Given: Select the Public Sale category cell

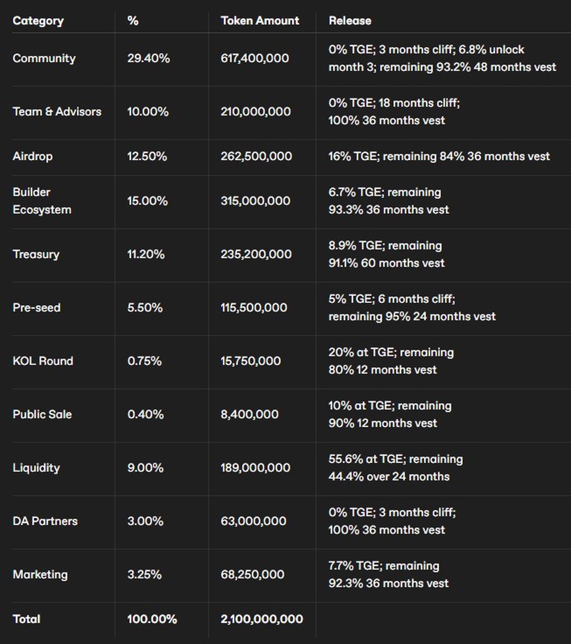Looking at the screenshot, I should (x=42, y=414).
